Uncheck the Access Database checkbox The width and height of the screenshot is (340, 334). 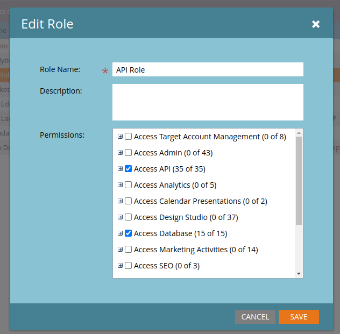[x=129, y=233]
